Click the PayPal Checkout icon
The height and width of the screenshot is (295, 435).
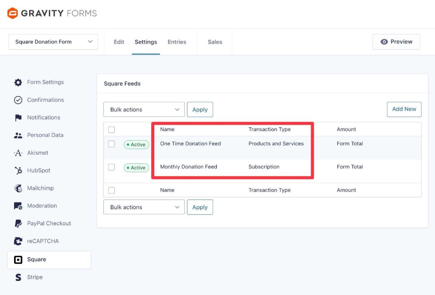tap(18, 224)
